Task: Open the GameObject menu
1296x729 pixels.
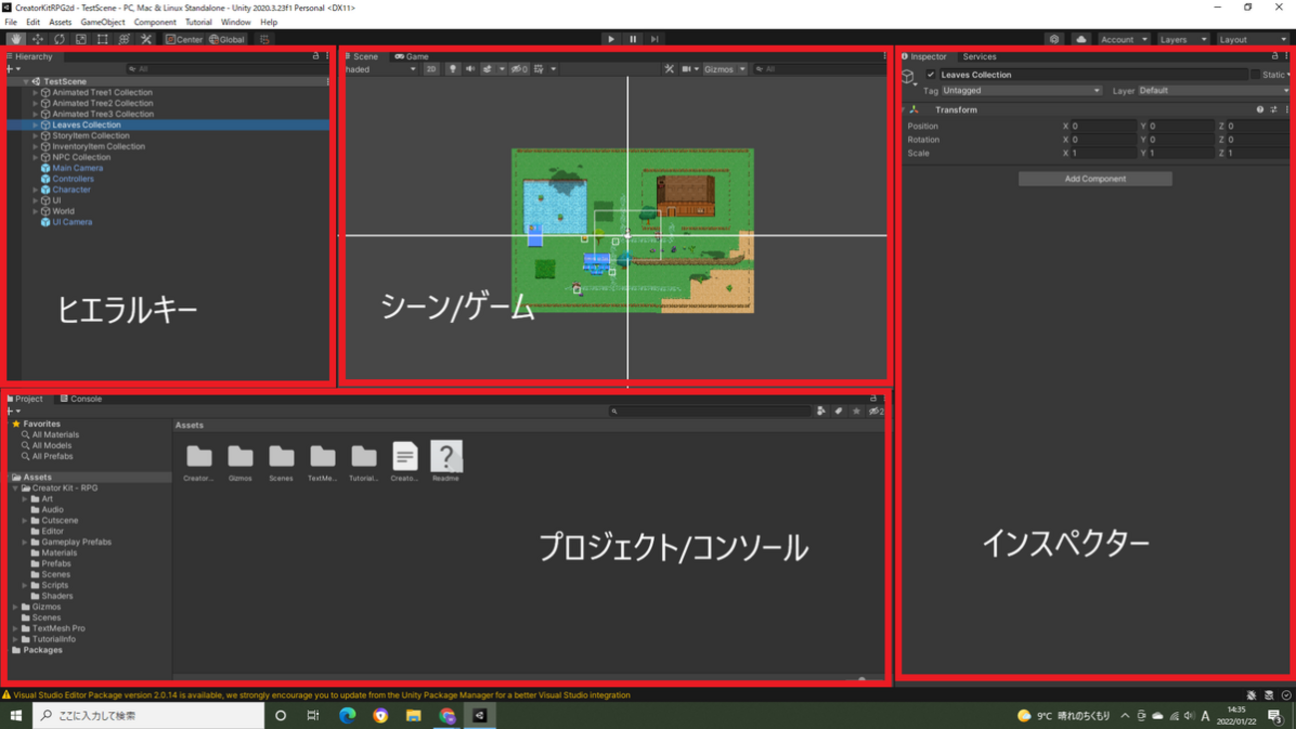Action: (x=103, y=22)
